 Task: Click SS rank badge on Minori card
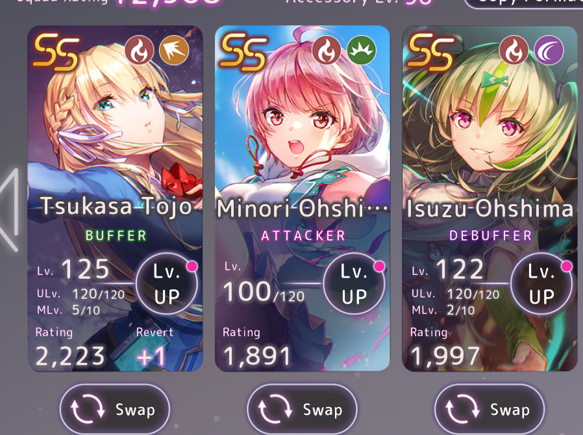point(244,52)
